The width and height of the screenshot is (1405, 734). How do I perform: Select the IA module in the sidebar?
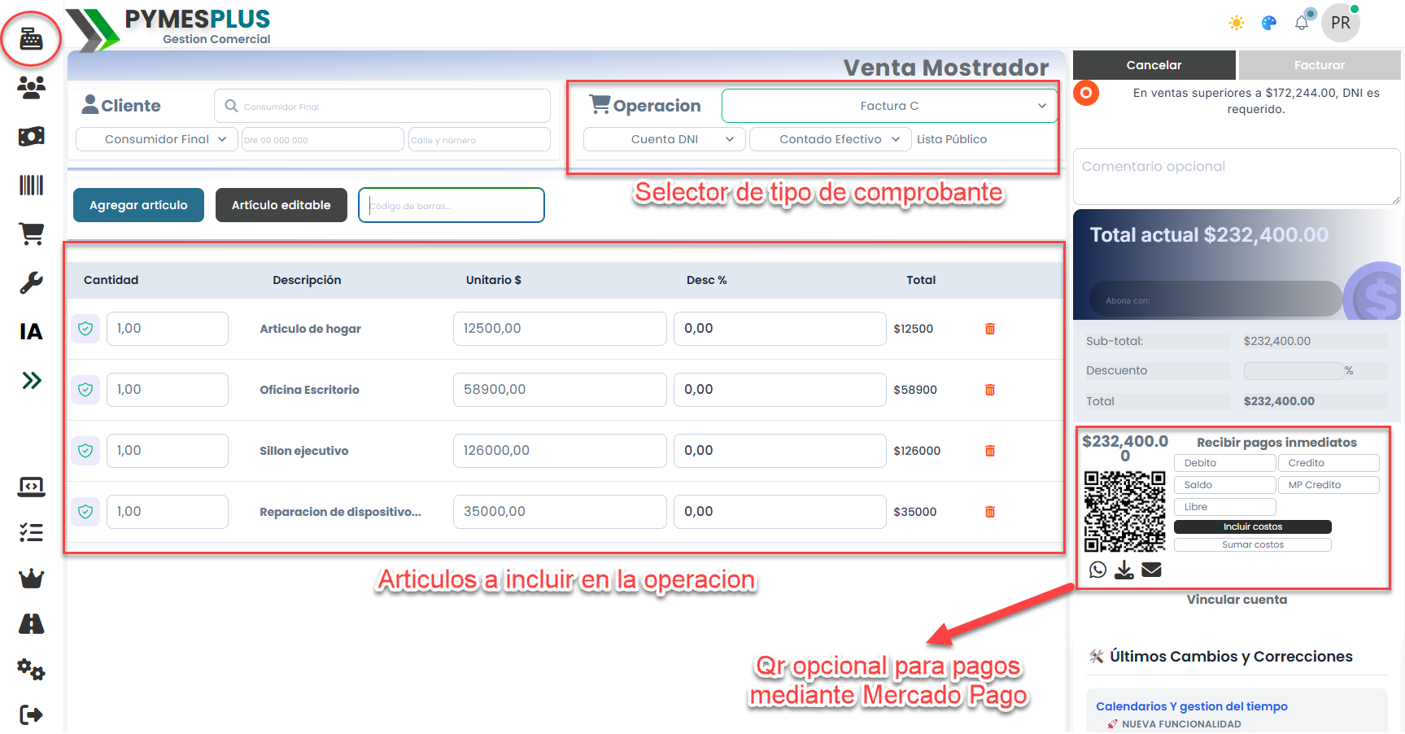[x=31, y=332]
